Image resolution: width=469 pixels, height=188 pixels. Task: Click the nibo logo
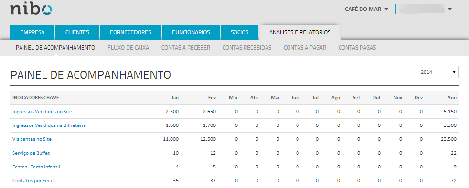(x=31, y=9)
